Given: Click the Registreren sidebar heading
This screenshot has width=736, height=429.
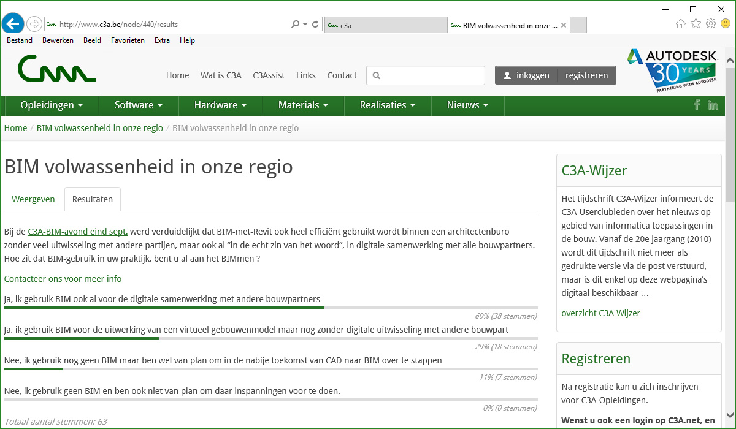Looking at the screenshot, I should point(596,359).
